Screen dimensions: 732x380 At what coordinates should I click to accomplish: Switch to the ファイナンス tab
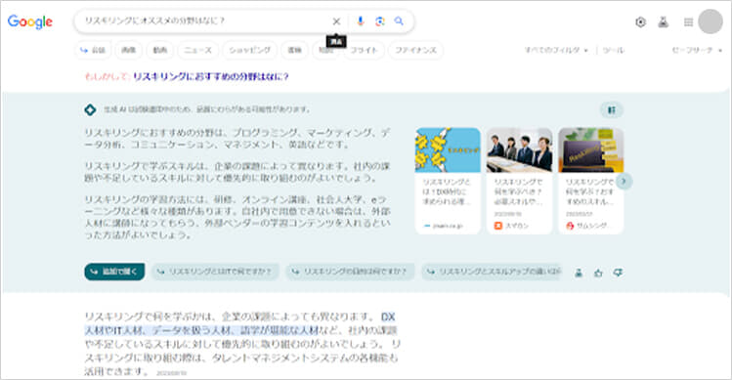tap(415, 50)
